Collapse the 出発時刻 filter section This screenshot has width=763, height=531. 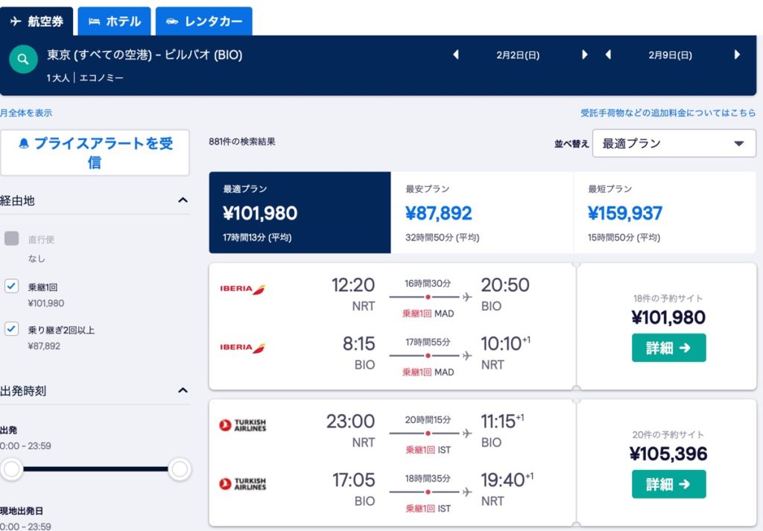[183, 390]
